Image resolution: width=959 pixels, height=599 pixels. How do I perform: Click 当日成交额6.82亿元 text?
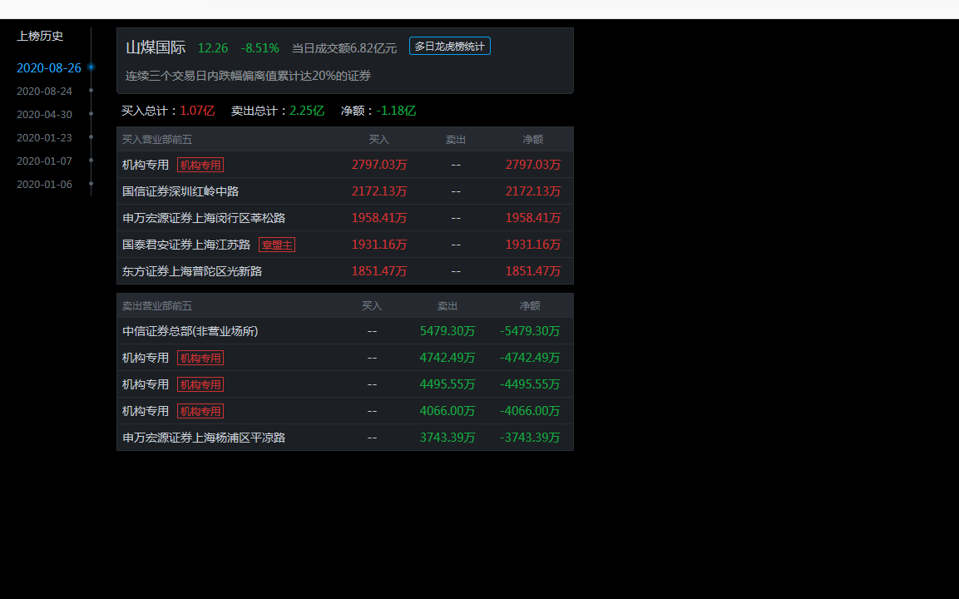[344, 47]
